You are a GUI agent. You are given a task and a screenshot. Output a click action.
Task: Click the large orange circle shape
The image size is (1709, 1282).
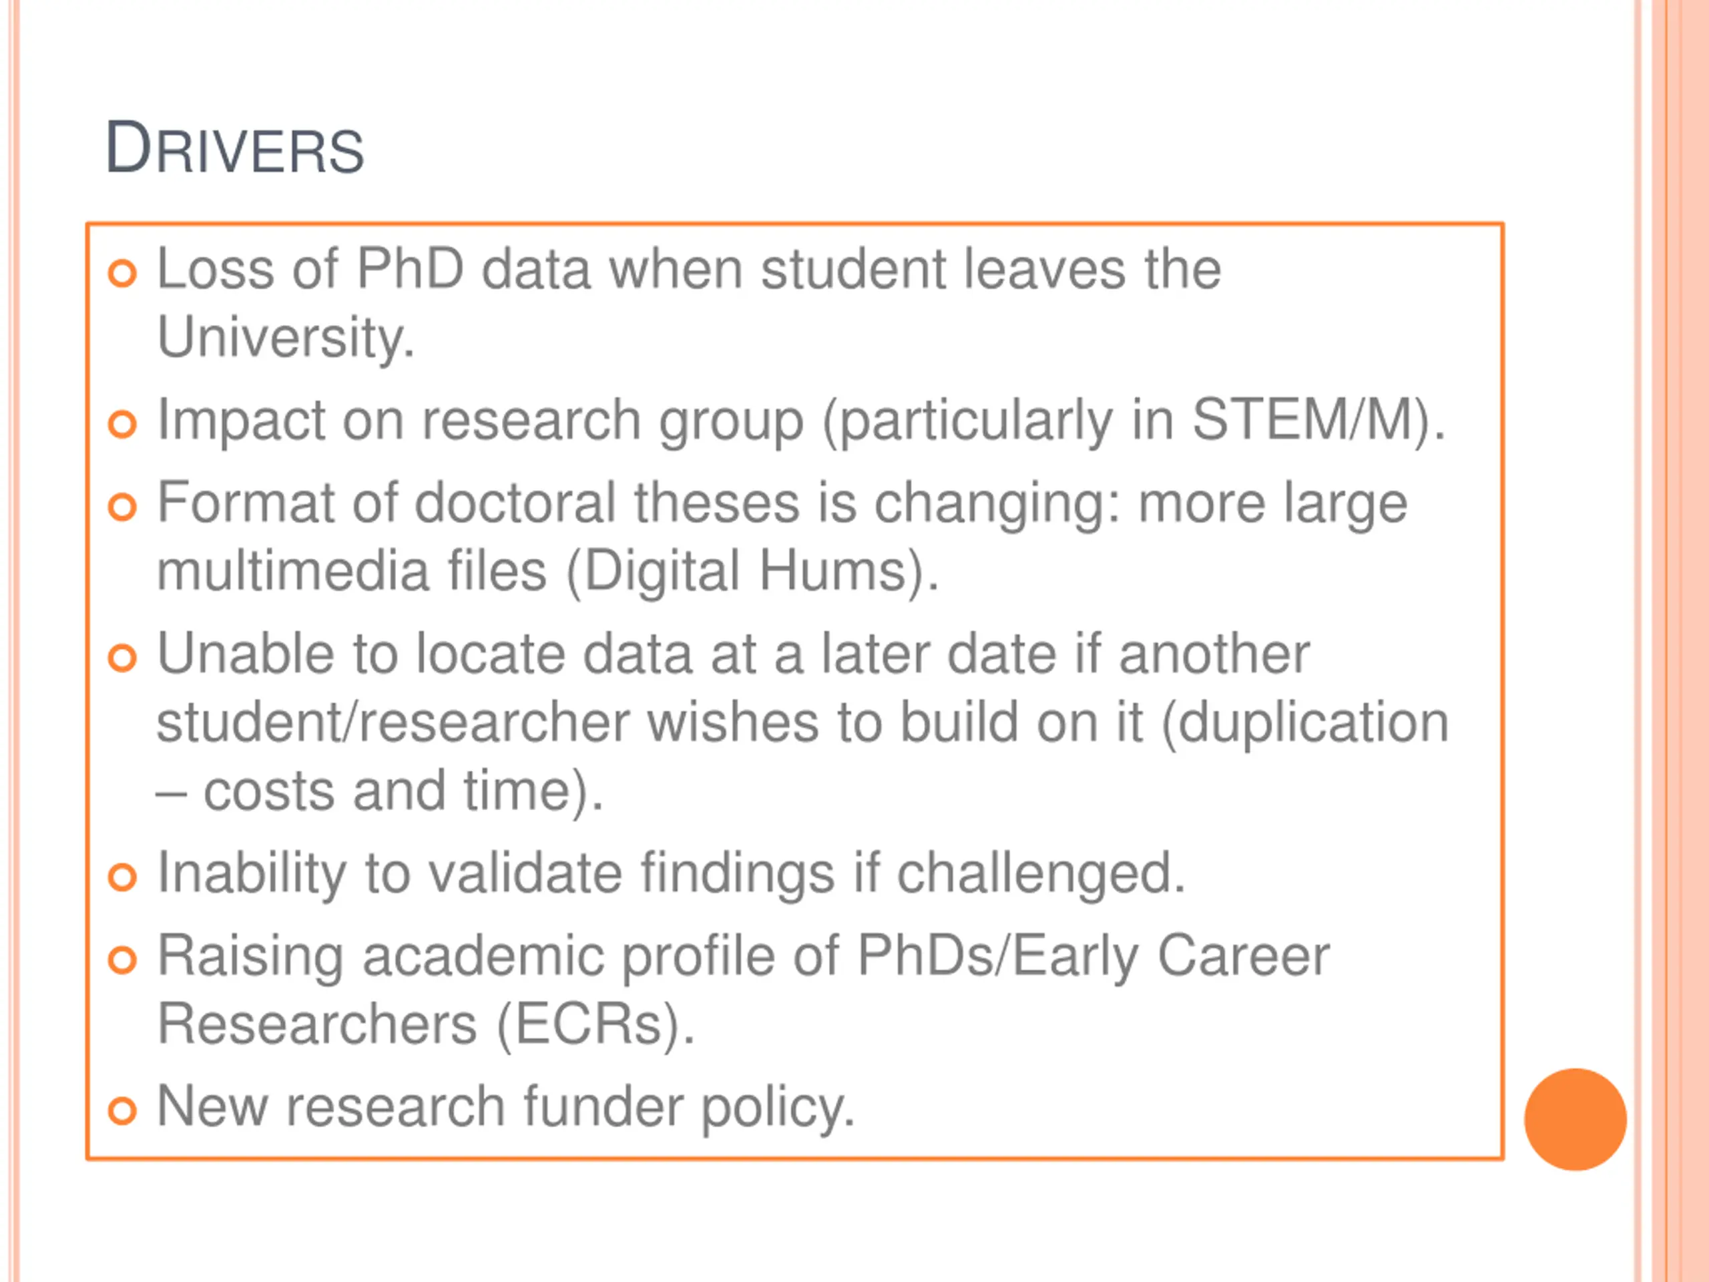pos(1575,1119)
